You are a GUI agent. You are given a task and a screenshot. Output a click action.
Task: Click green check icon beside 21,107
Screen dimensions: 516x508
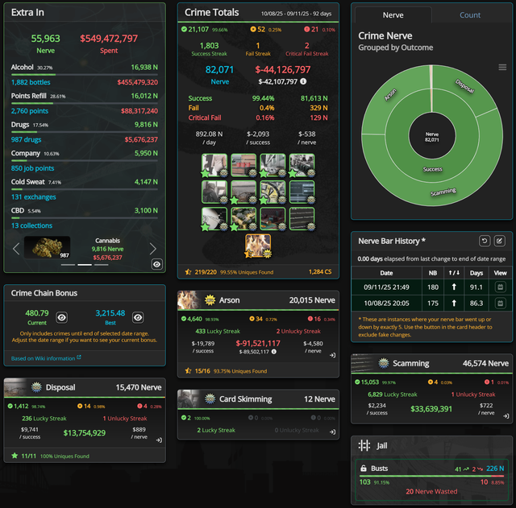(x=184, y=29)
